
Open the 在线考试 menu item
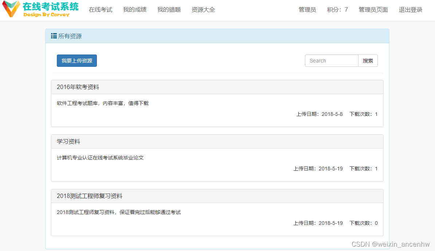pyautogui.click(x=101, y=10)
